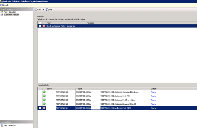The image size is (197, 128).
Task: Click the green check icon for ContainedDatabase
Action: pyautogui.click(x=44, y=92)
